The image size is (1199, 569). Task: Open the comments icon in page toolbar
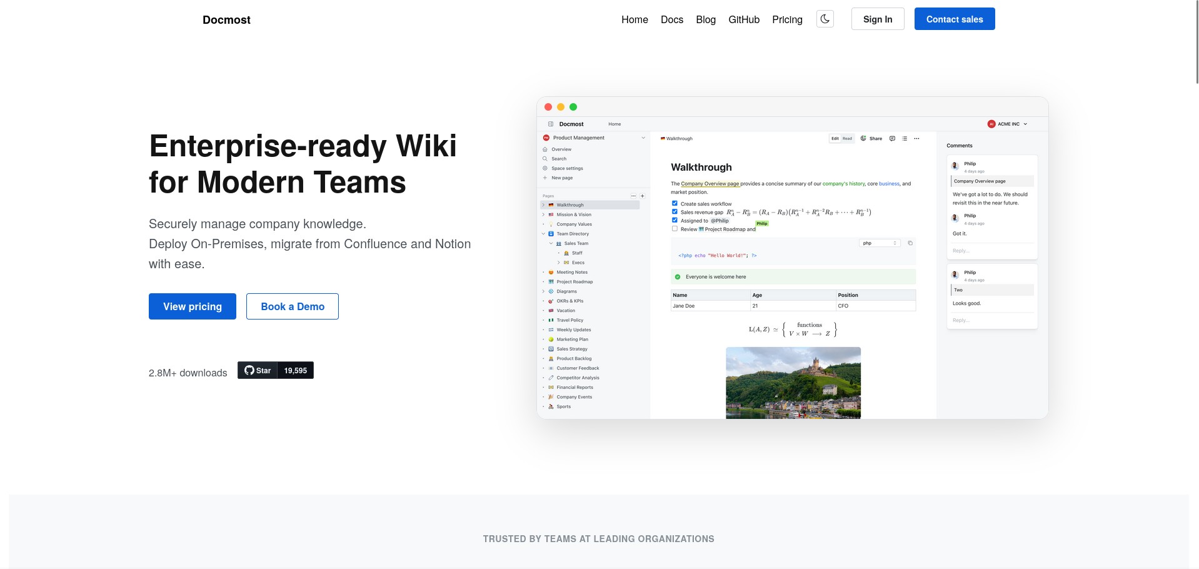892,138
